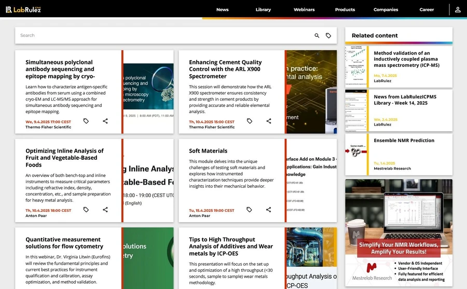Click the 'Related content' heading
Viewport: 467px width, 289px height.
point(375,35)
